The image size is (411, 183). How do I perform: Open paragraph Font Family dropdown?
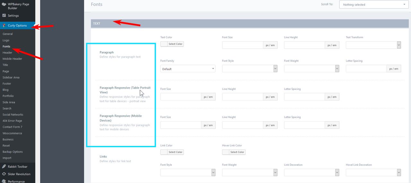point(188,69)
